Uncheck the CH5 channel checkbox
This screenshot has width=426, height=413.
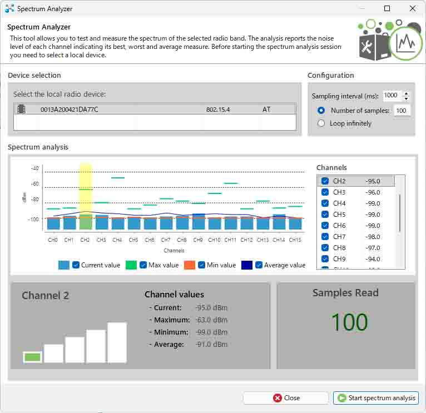(x=325, y=215)
